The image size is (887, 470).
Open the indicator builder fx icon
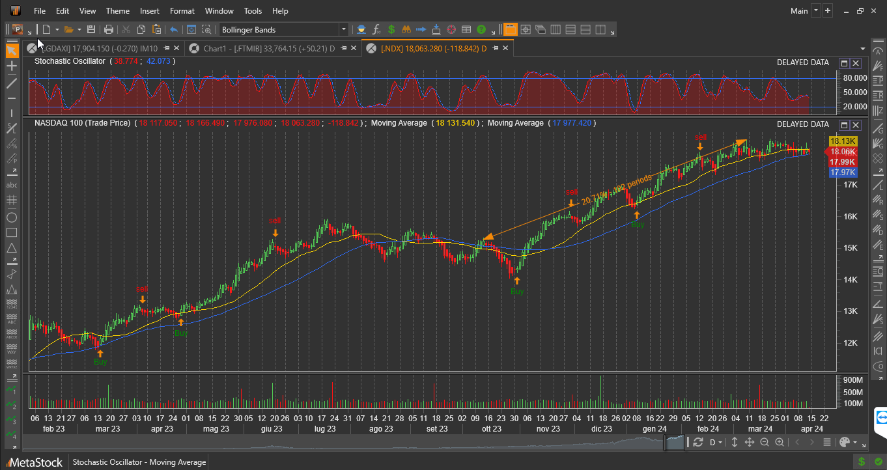[x=376, y=29]
